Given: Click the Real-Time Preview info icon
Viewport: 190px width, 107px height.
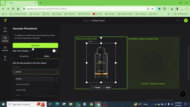Looking at the screenshot, I should (x=30, y=51).
